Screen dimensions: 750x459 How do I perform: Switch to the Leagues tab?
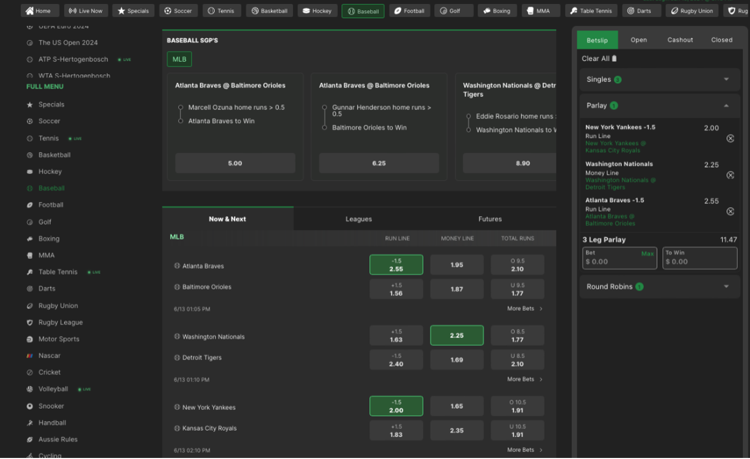coord(359,219)
